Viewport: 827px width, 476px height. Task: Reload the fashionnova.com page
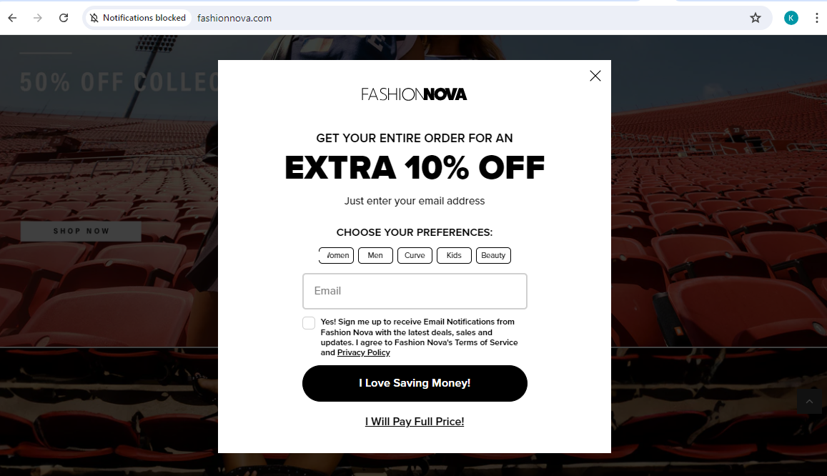[64, 18]
